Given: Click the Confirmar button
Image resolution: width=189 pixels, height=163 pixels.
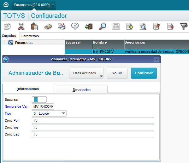Looking at the screenshot, I should [x=144, y=73].
